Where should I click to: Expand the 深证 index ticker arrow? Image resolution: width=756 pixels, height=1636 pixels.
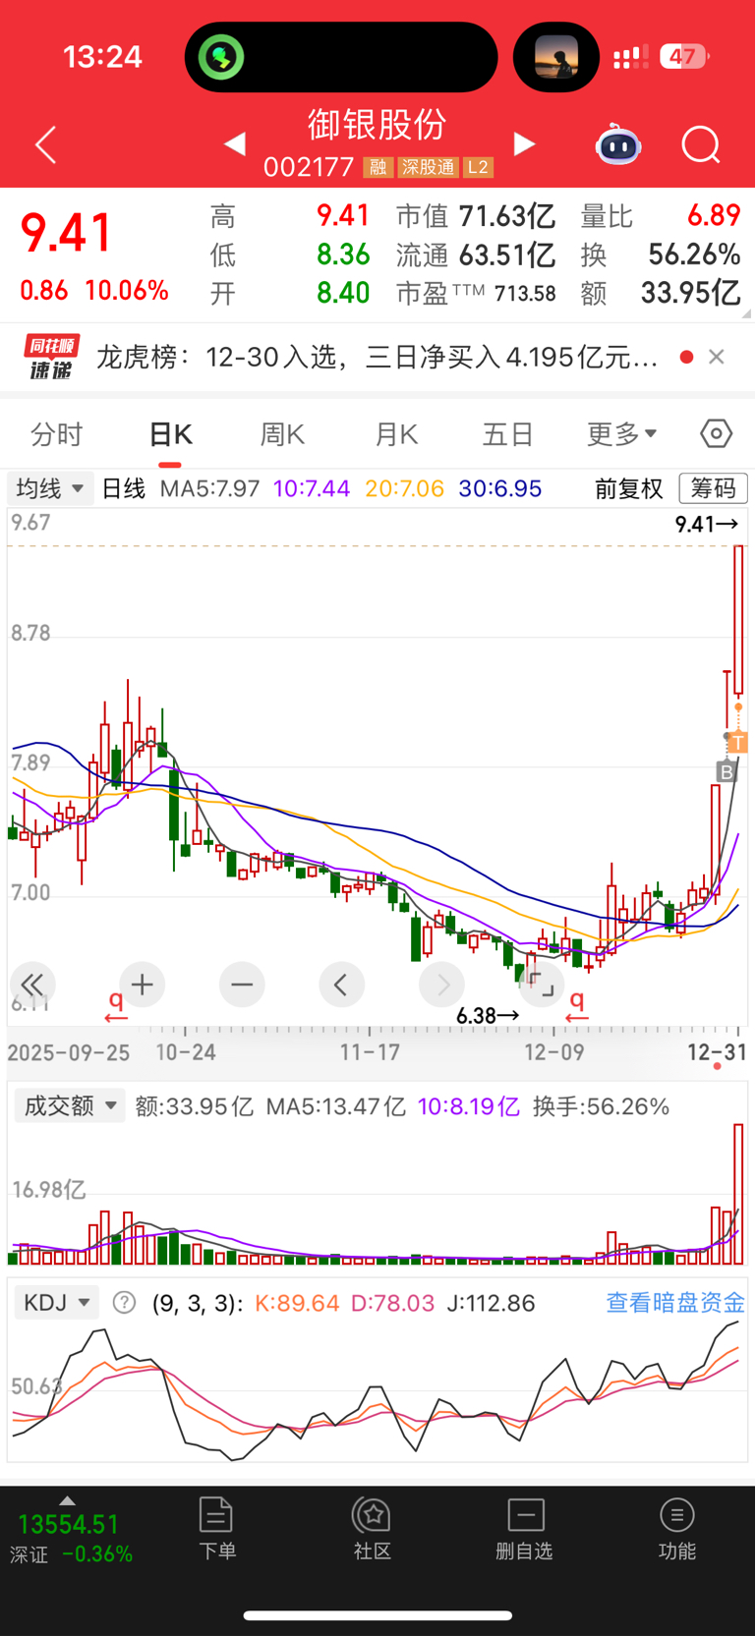(67, 1500)
